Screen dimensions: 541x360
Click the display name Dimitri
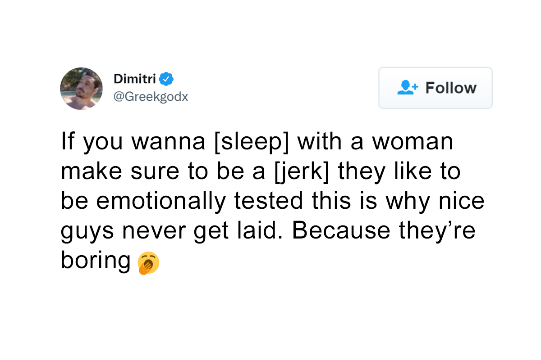click(135, 79)
